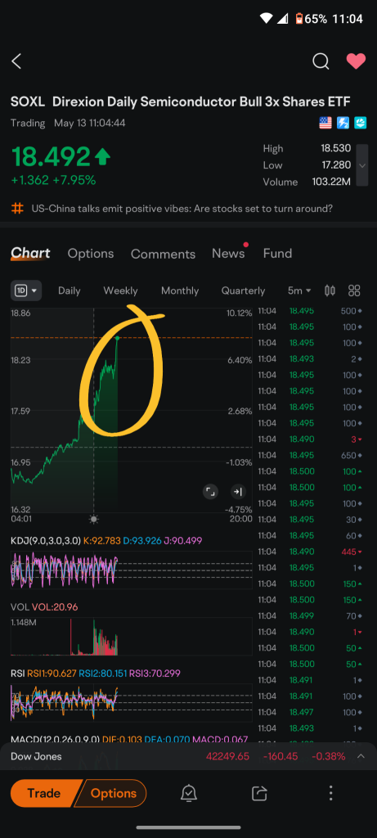Tap the SOXL ticker title
The image size is (377, 838).
28,102
